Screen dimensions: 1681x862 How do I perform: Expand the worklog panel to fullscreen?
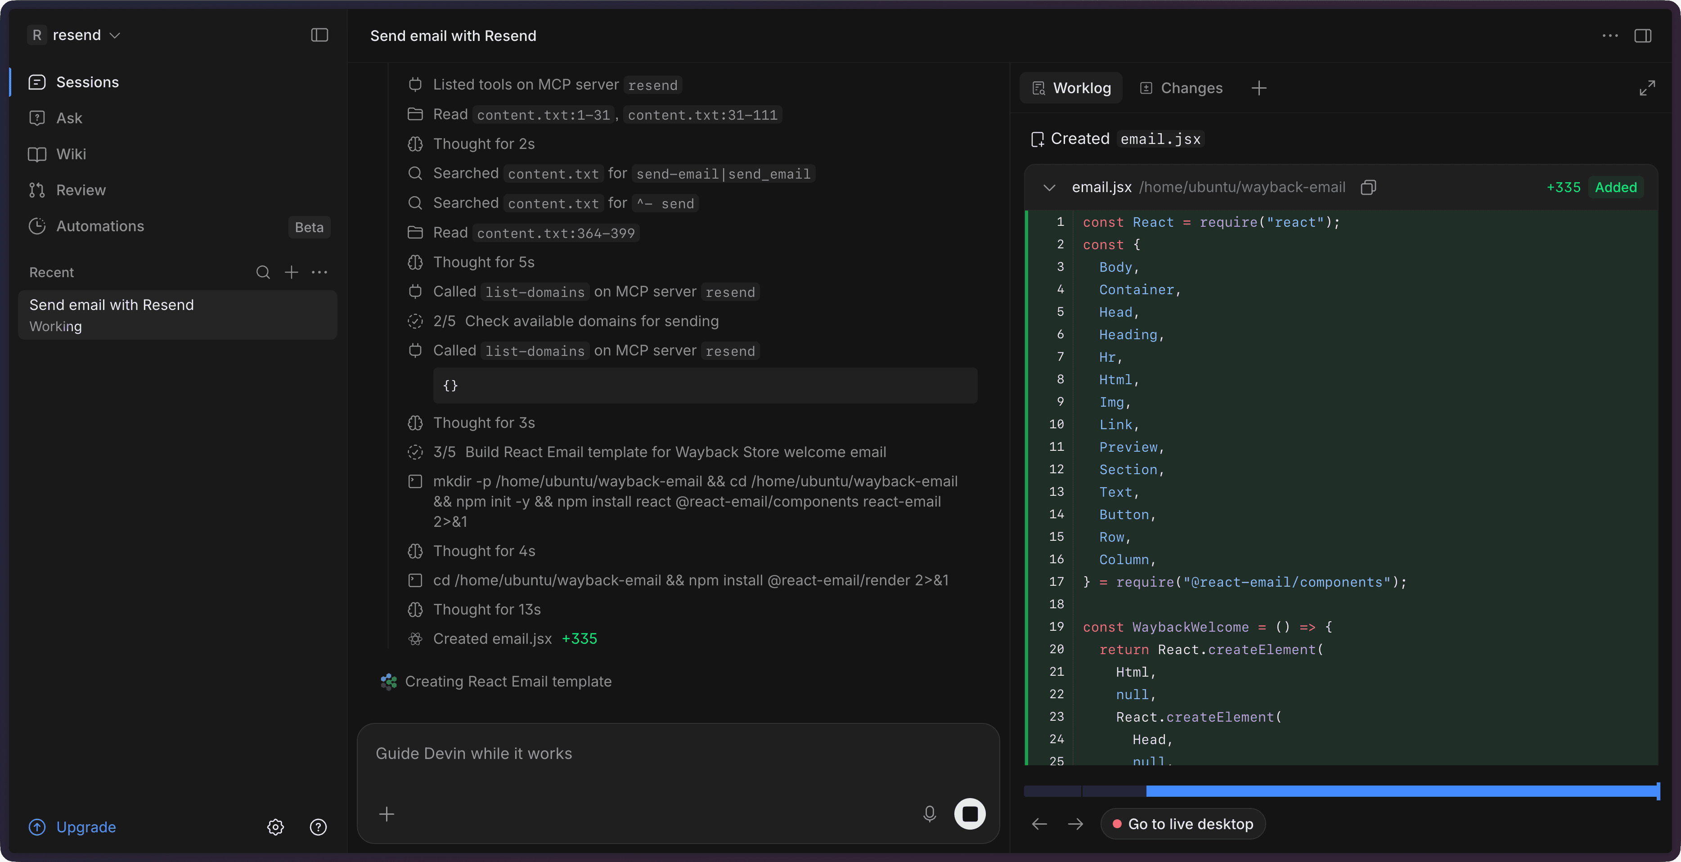click(x=1647, y=88)
